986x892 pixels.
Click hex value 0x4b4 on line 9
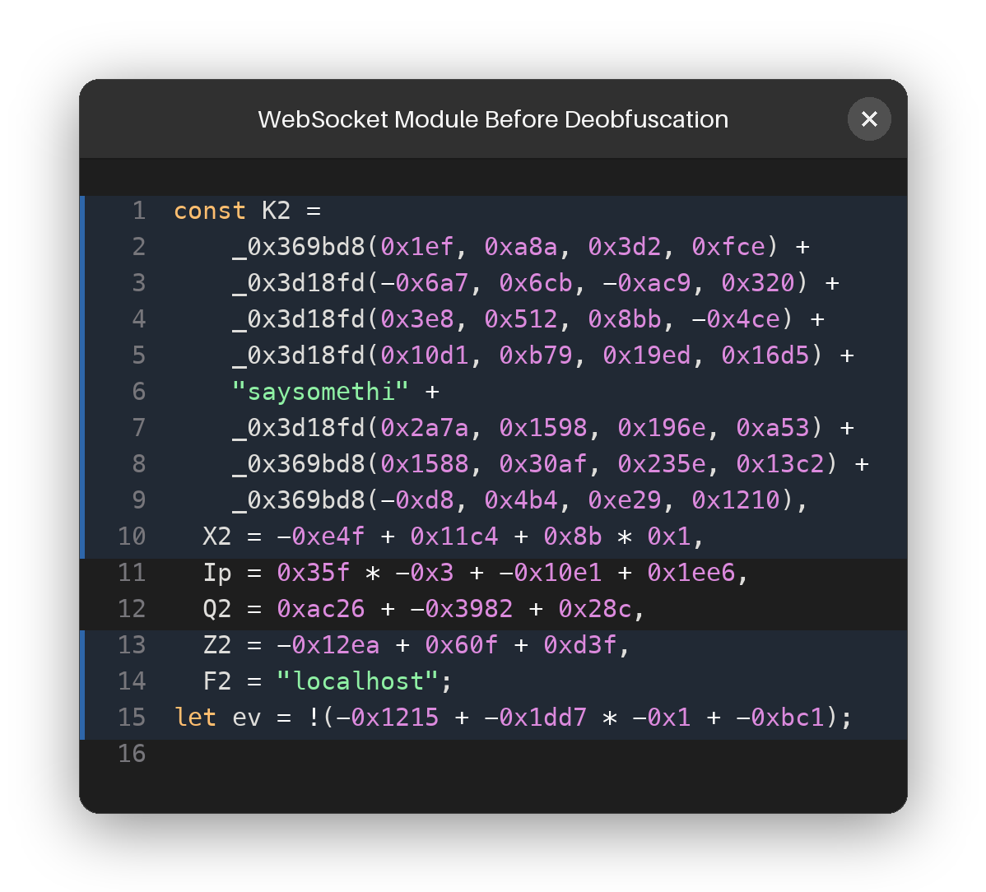click(521, 499)
